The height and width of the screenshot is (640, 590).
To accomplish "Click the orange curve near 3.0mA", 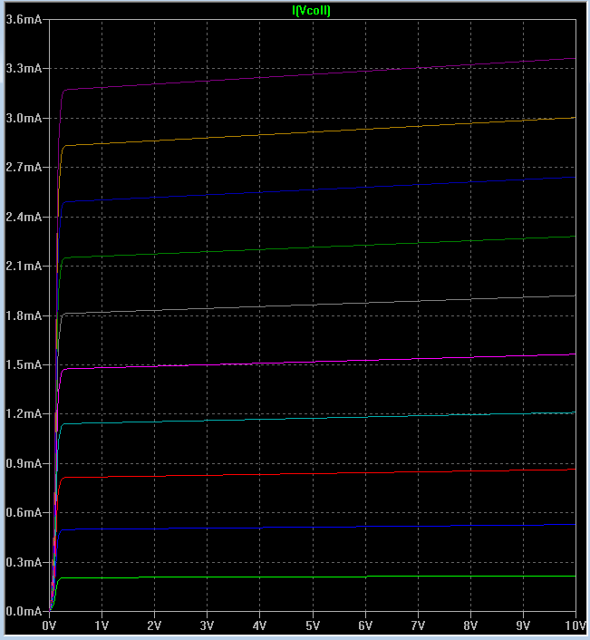I will point(313,131).
